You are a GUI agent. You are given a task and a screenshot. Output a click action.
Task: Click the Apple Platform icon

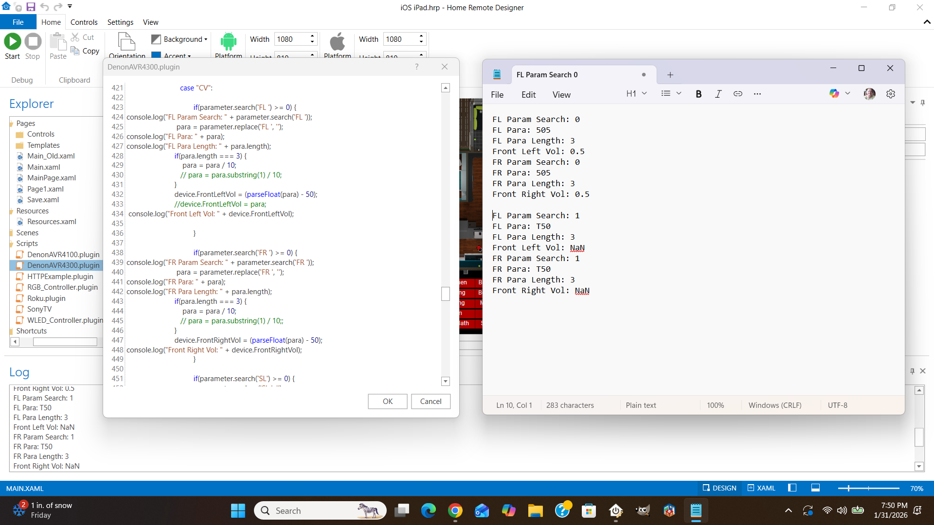337,42
